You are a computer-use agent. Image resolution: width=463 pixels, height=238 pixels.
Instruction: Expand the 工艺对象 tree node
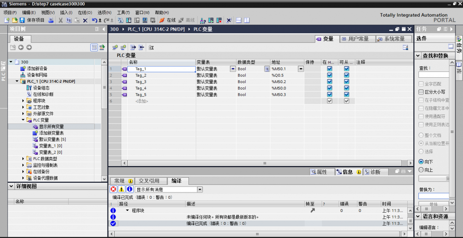pos(24,107)
